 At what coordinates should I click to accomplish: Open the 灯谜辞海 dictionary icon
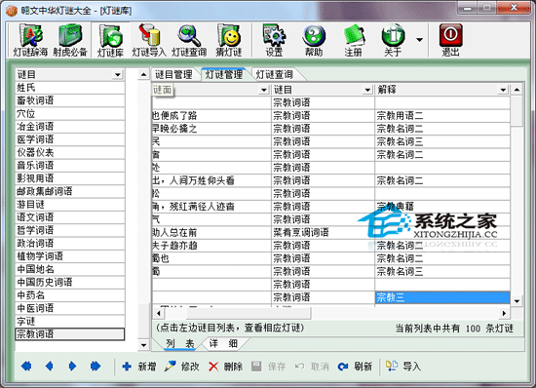(30, 40)
